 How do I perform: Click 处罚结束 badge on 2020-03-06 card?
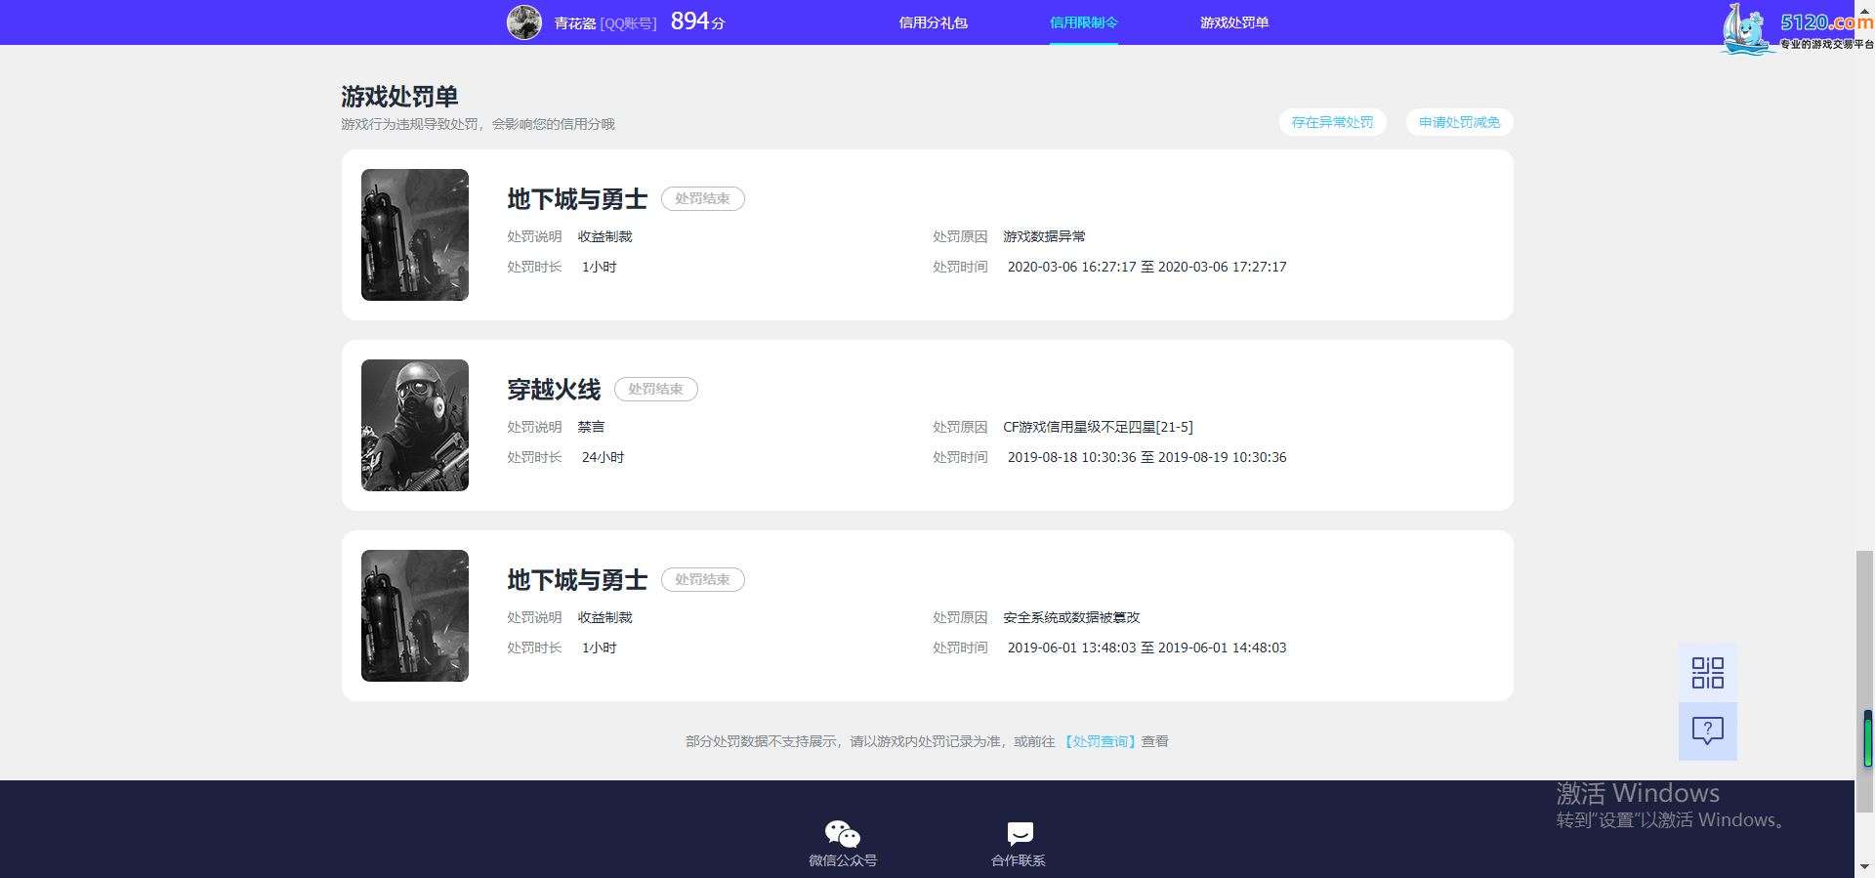703,198
